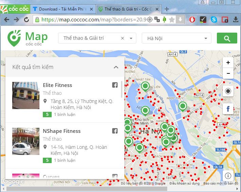Bookmark this page with star icon
The height and width of the screenshot is (192, 241).
coord(172,20)
